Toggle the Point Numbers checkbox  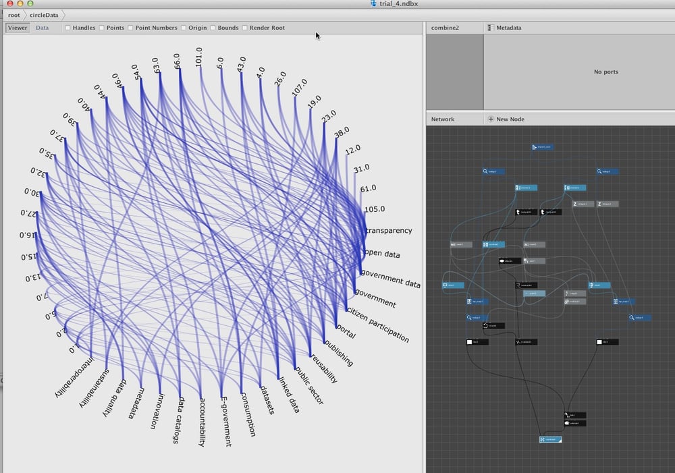point(130,28)
